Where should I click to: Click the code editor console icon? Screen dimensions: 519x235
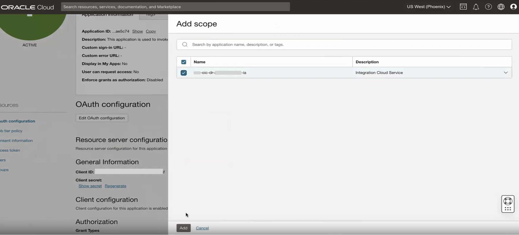pyautogui.click(x=463, y=7)
